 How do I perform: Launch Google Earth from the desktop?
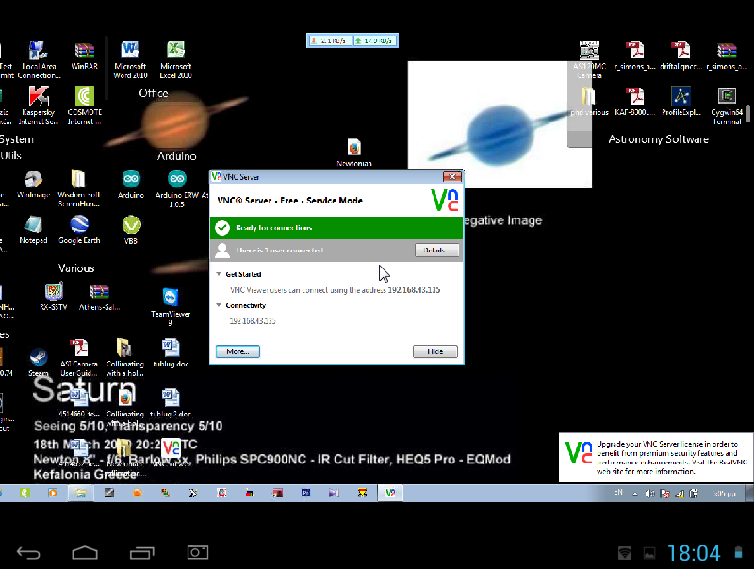(79, 230)
